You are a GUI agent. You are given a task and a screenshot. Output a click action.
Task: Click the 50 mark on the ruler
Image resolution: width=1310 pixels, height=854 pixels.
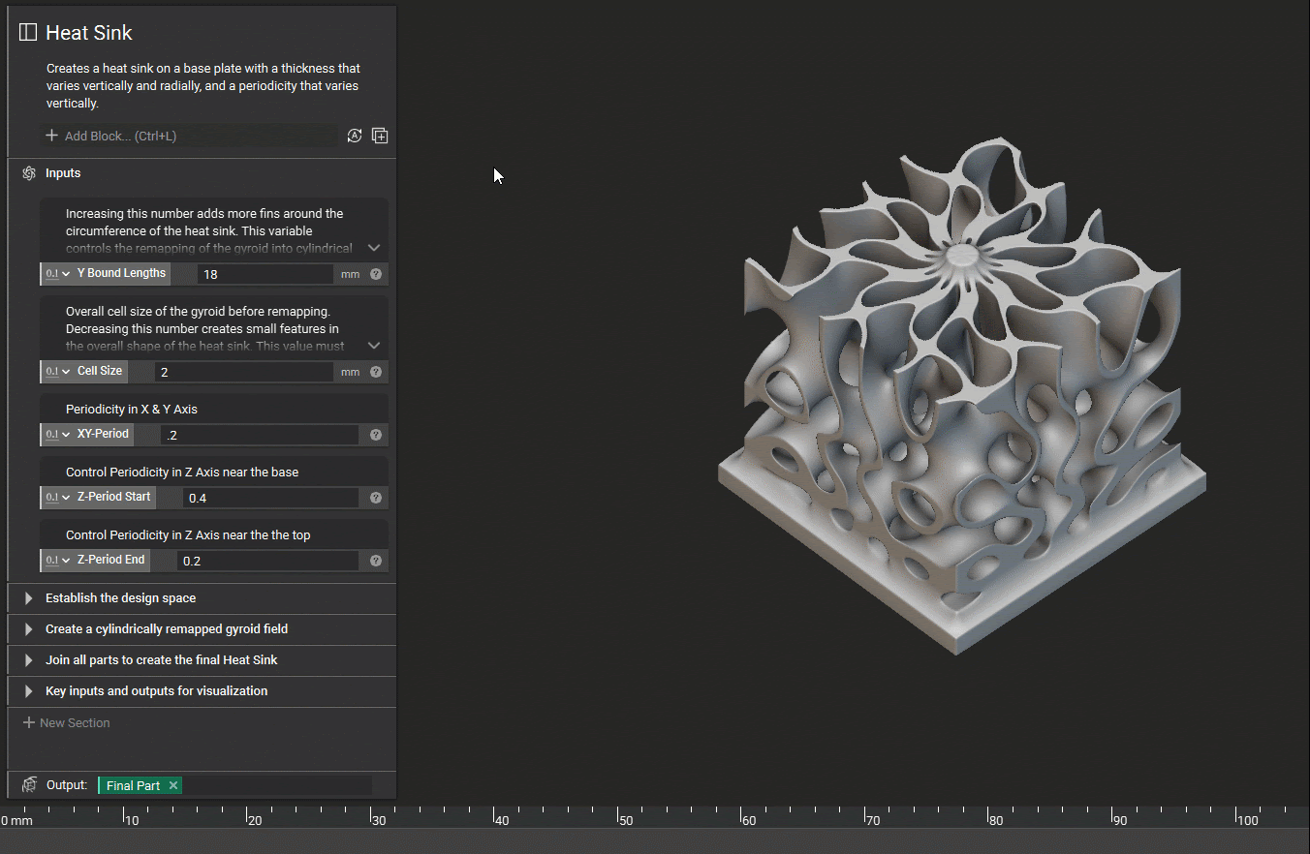[626, 820]
